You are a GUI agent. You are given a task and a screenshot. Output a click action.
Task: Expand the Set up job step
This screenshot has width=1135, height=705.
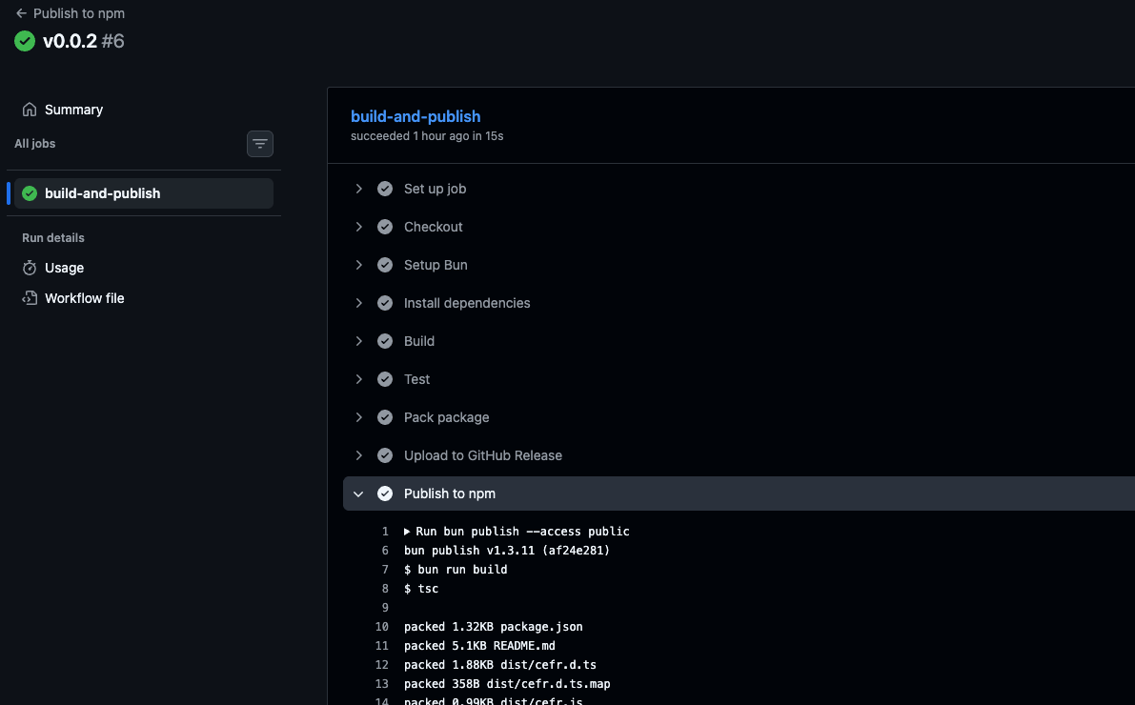(359, 189)
